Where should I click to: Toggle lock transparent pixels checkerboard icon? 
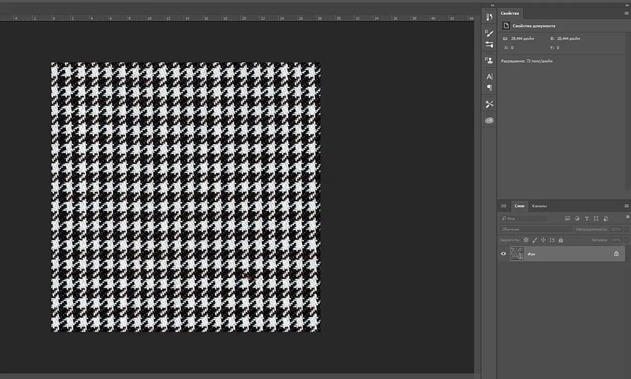tap(526, 240)
